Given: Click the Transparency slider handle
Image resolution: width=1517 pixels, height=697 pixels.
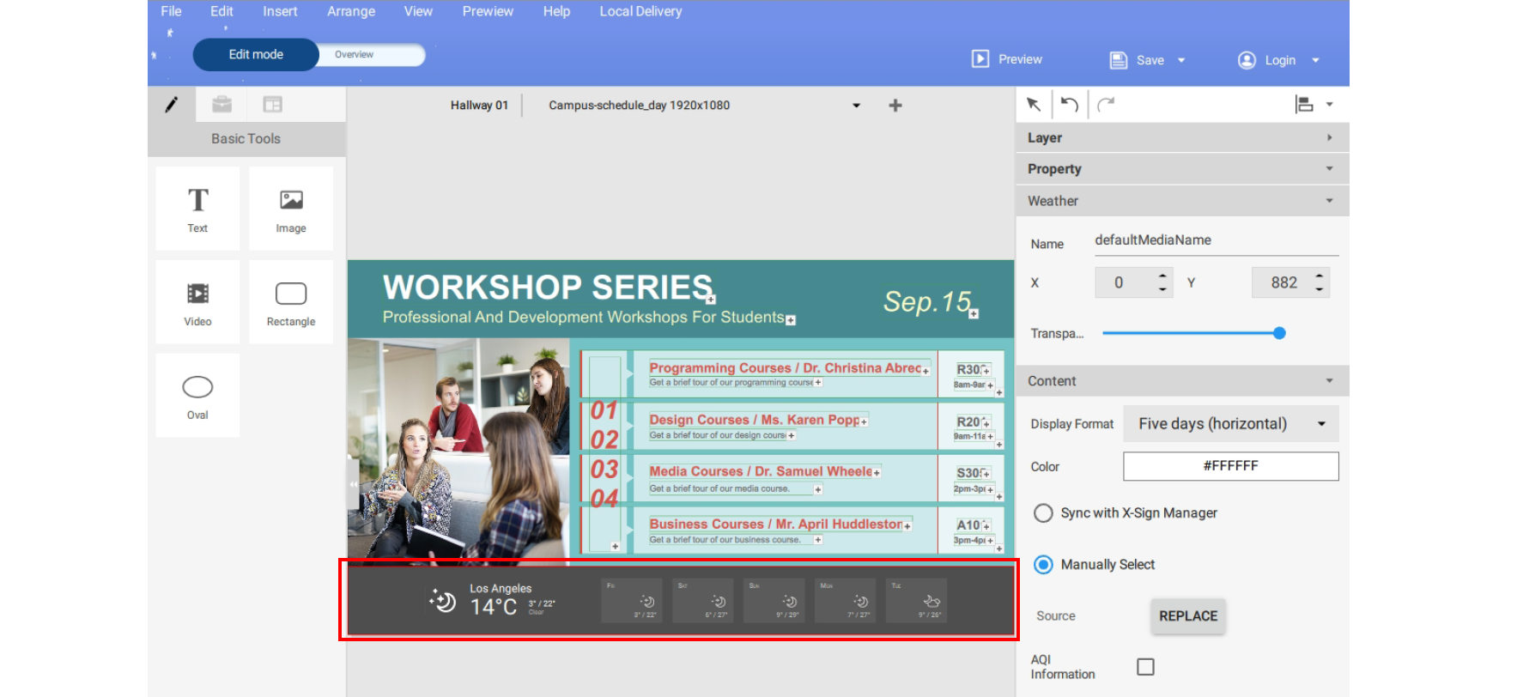Looking at the screenshot, I should coord(1279,333).
